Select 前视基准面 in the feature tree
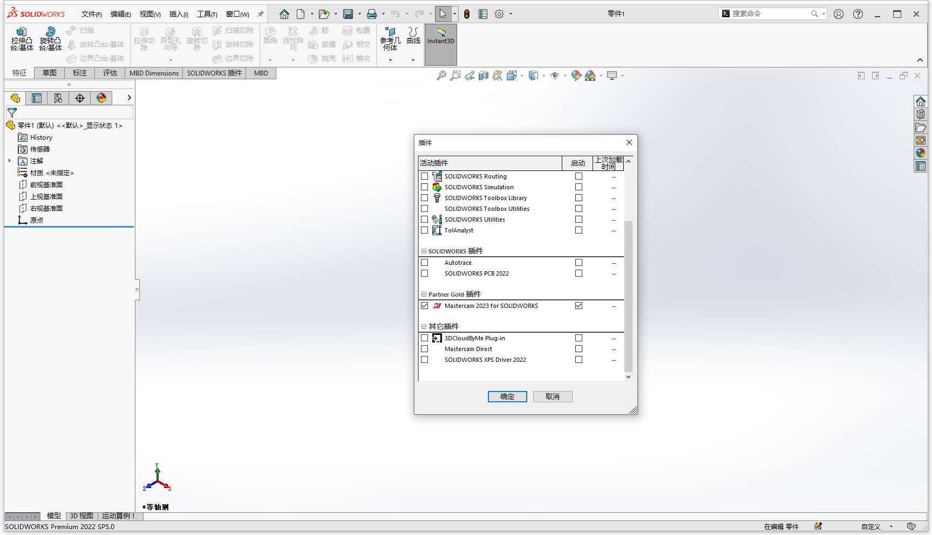 point(46,184)
